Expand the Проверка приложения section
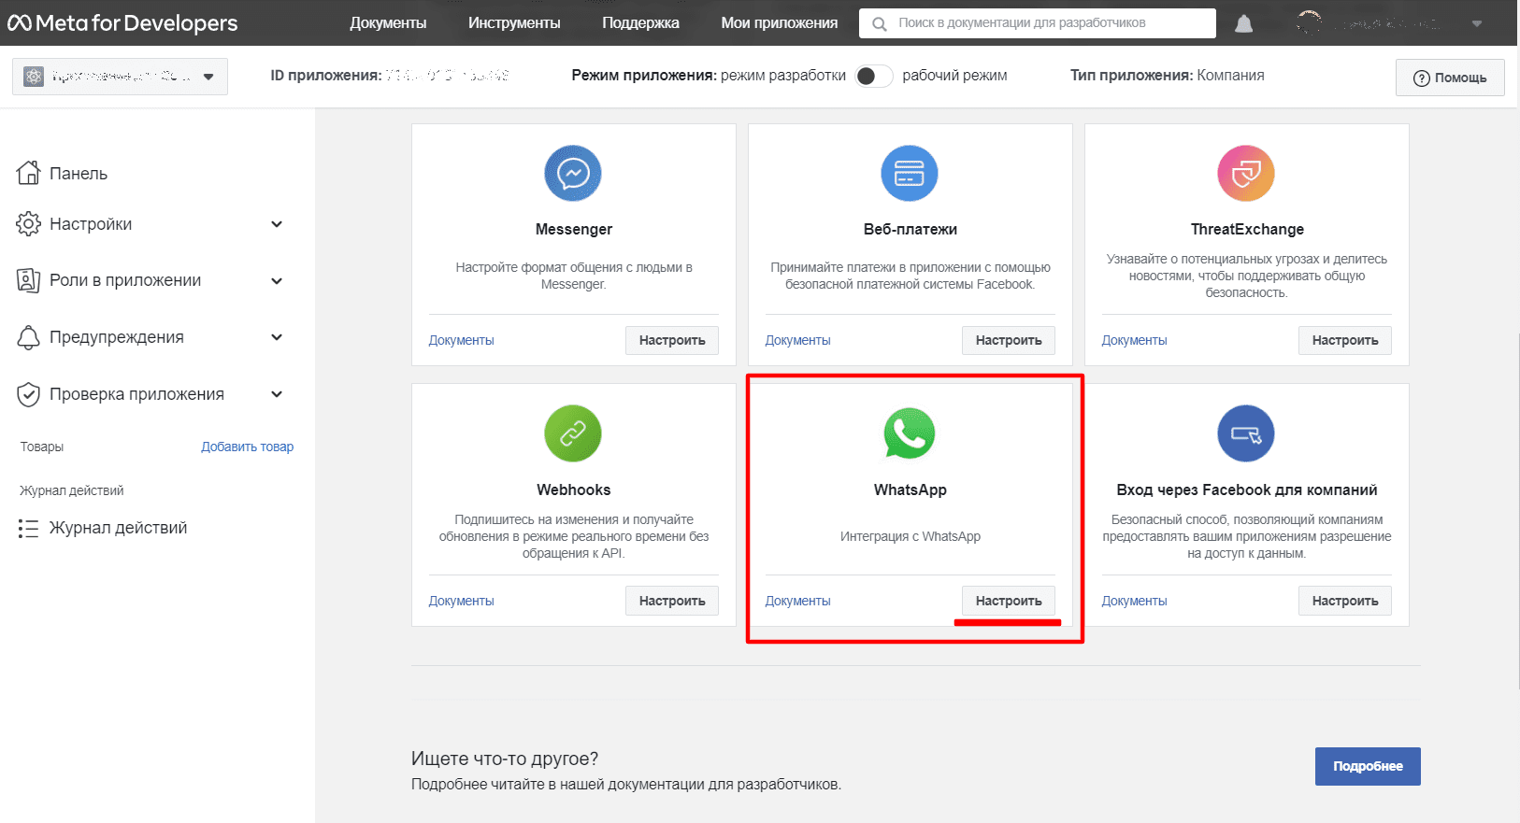Image resolution: width=1520 pixels, height=823 pixels. pos(277,394)
